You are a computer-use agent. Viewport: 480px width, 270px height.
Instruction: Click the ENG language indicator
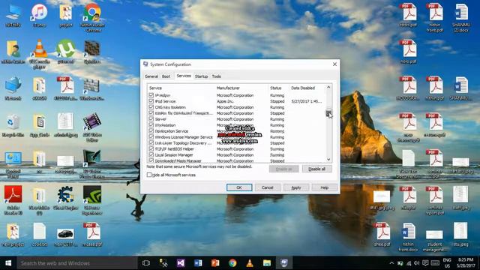[447, 263]
